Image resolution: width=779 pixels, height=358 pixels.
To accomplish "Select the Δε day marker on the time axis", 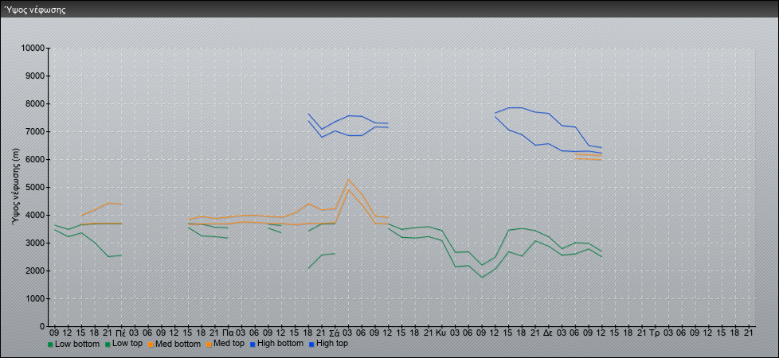I will point(549,333).
